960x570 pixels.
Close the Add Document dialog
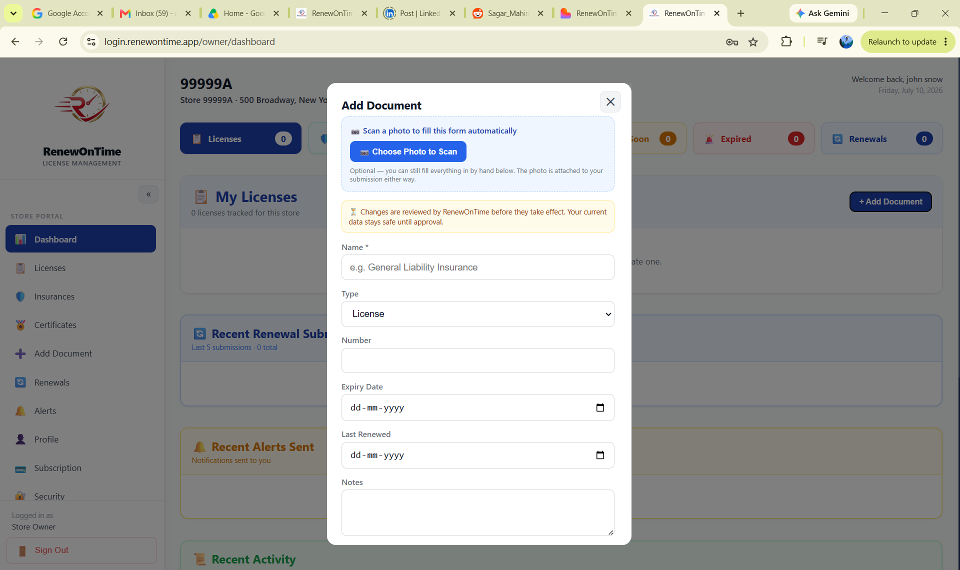(x=610, y=102)
